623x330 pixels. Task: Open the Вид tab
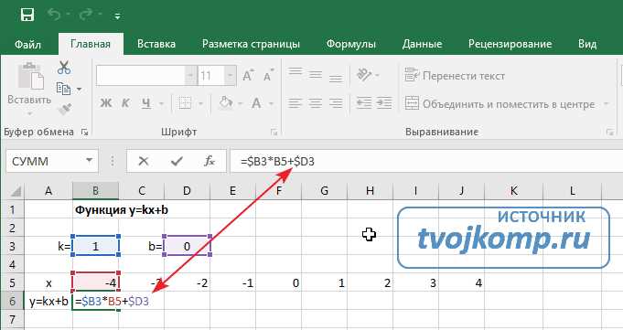[x=587, y=44]
